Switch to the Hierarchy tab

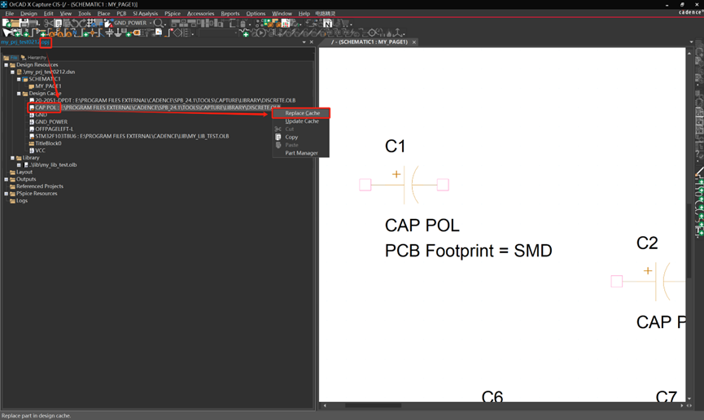[33, 58]
